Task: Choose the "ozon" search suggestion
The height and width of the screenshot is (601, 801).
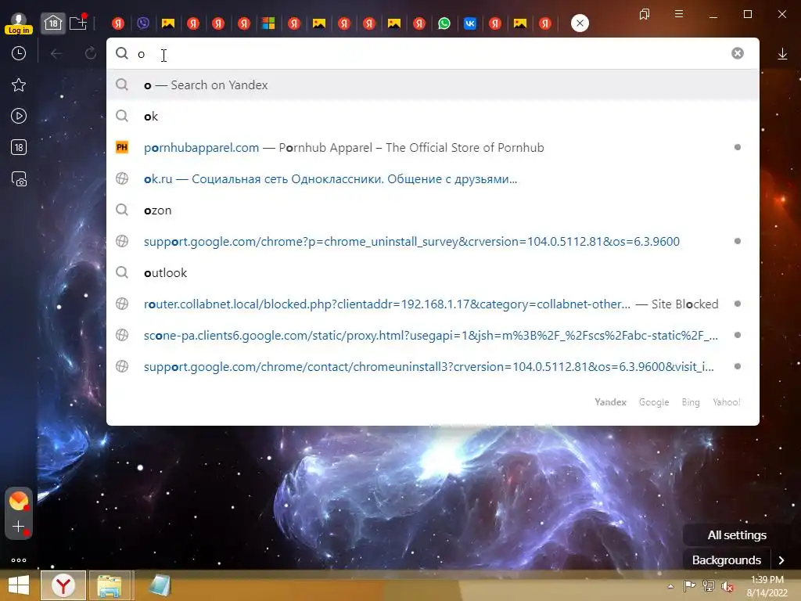Action: (x=433, y=210)
